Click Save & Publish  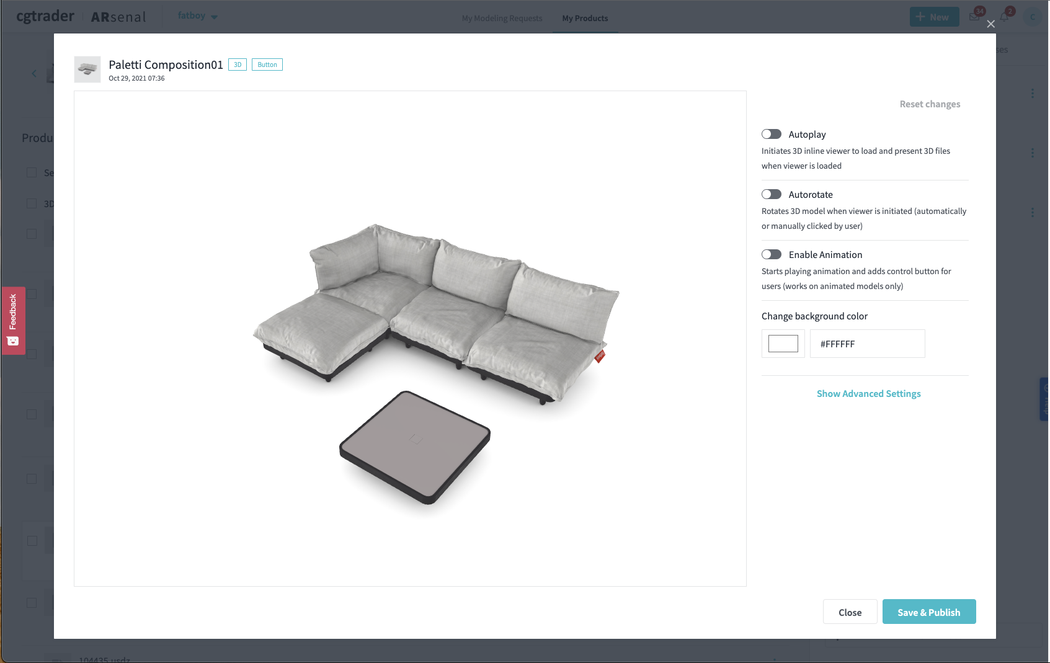(929, 612)
